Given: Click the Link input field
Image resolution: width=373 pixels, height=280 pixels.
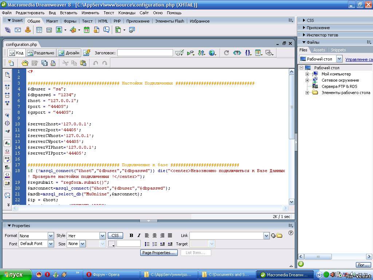Looking at the screenshot, I should [227, 236].
